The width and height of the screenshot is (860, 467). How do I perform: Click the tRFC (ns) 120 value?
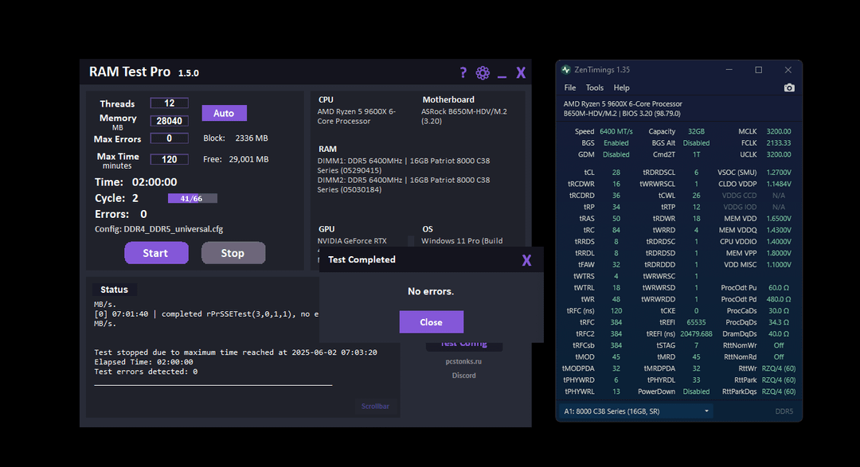click(x=616, y=311)
